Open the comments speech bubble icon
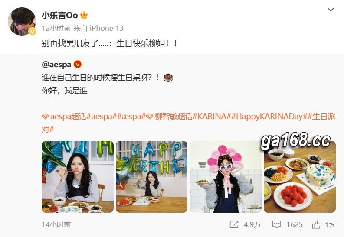Image resolution: width=344 pixels, height=237 pixels. [276, 224]
